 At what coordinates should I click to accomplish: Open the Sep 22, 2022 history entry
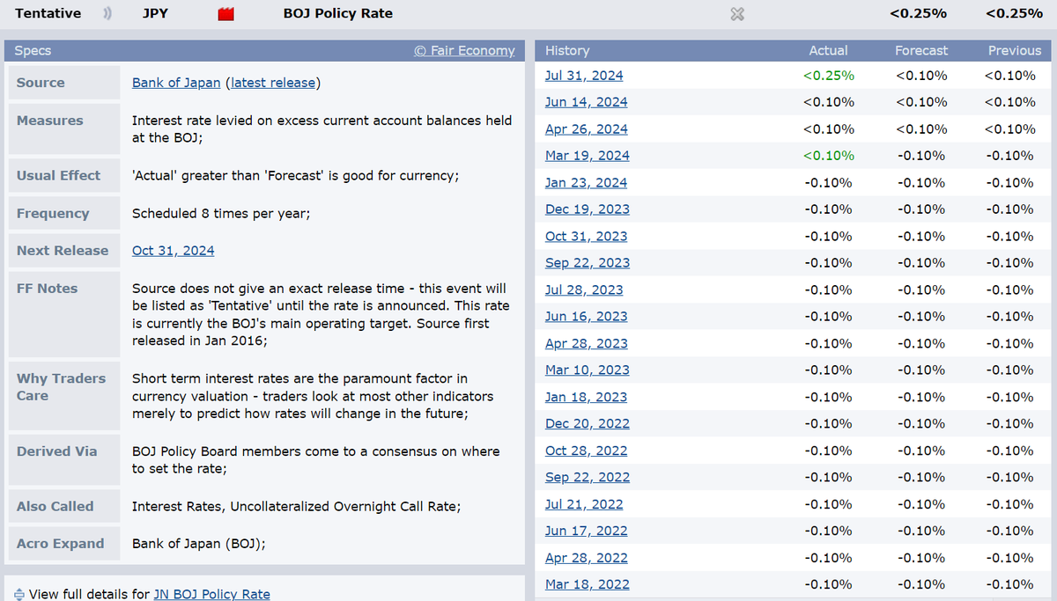(588, 478)
